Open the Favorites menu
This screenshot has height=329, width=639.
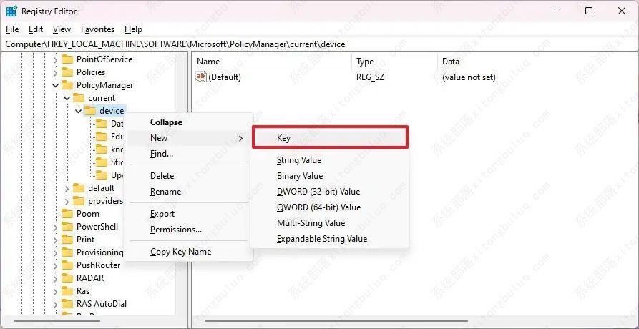(x=97, y=29)
